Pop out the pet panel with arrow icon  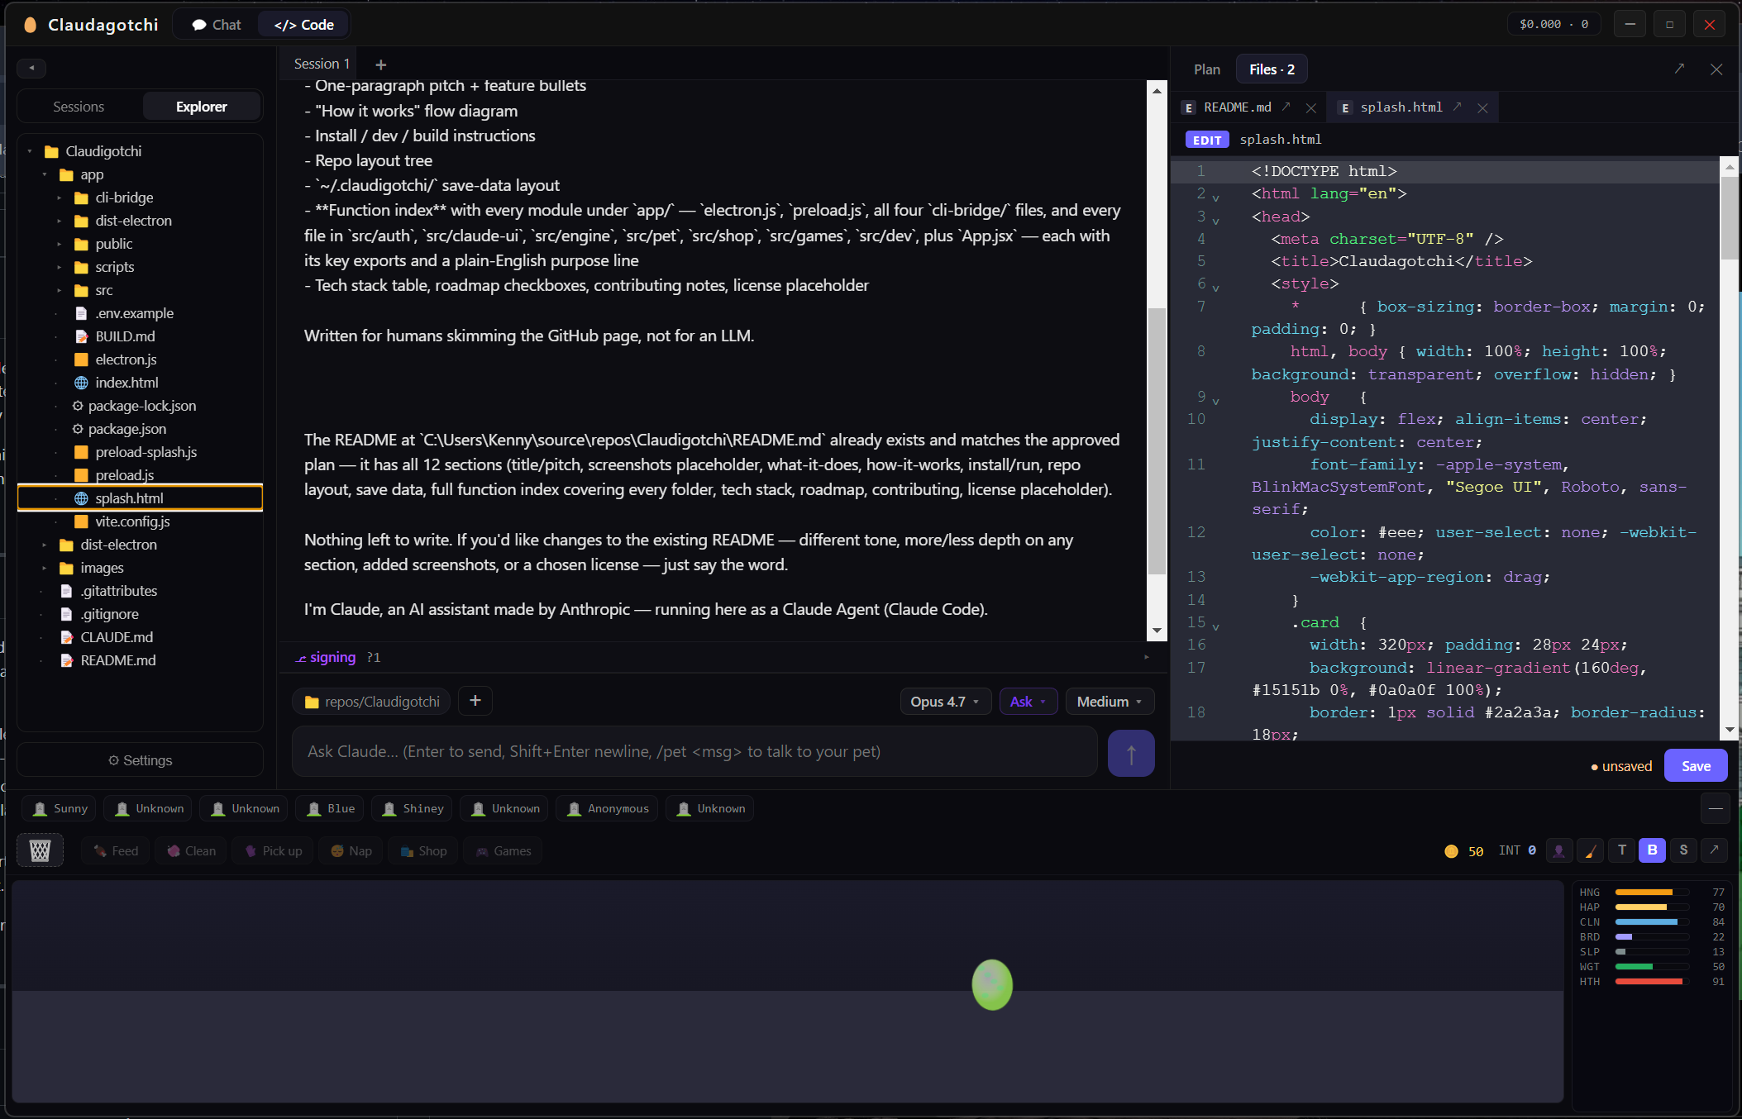tap(1714, 850)
